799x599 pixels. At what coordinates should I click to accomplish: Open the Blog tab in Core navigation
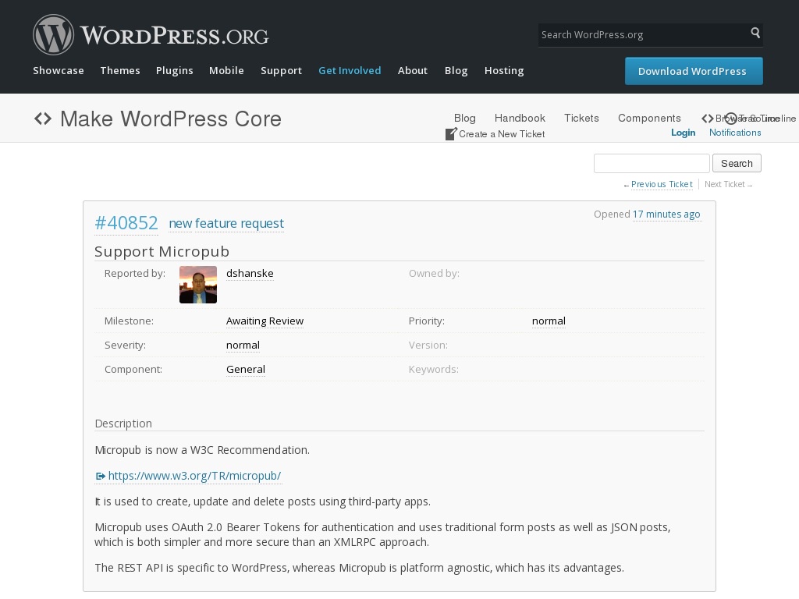click(x=465, y=119)
